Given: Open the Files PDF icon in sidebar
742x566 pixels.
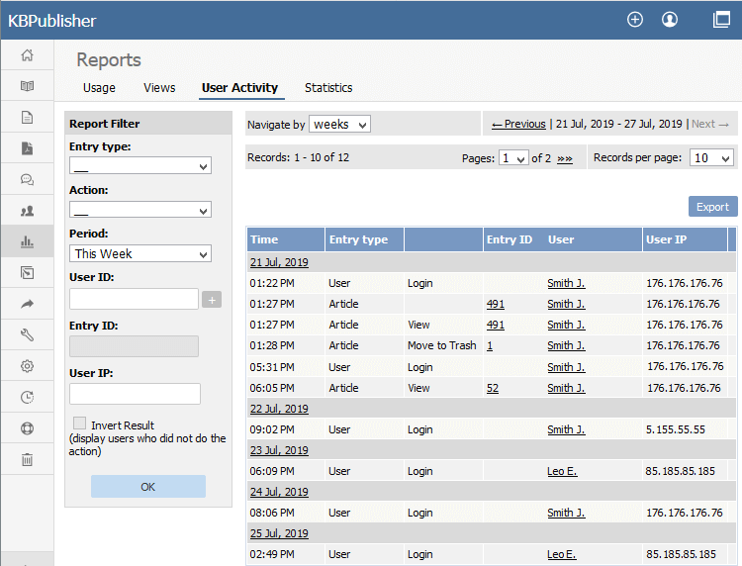Looking at the screenshot, I should pyautogui.click(x=27, y=148).
